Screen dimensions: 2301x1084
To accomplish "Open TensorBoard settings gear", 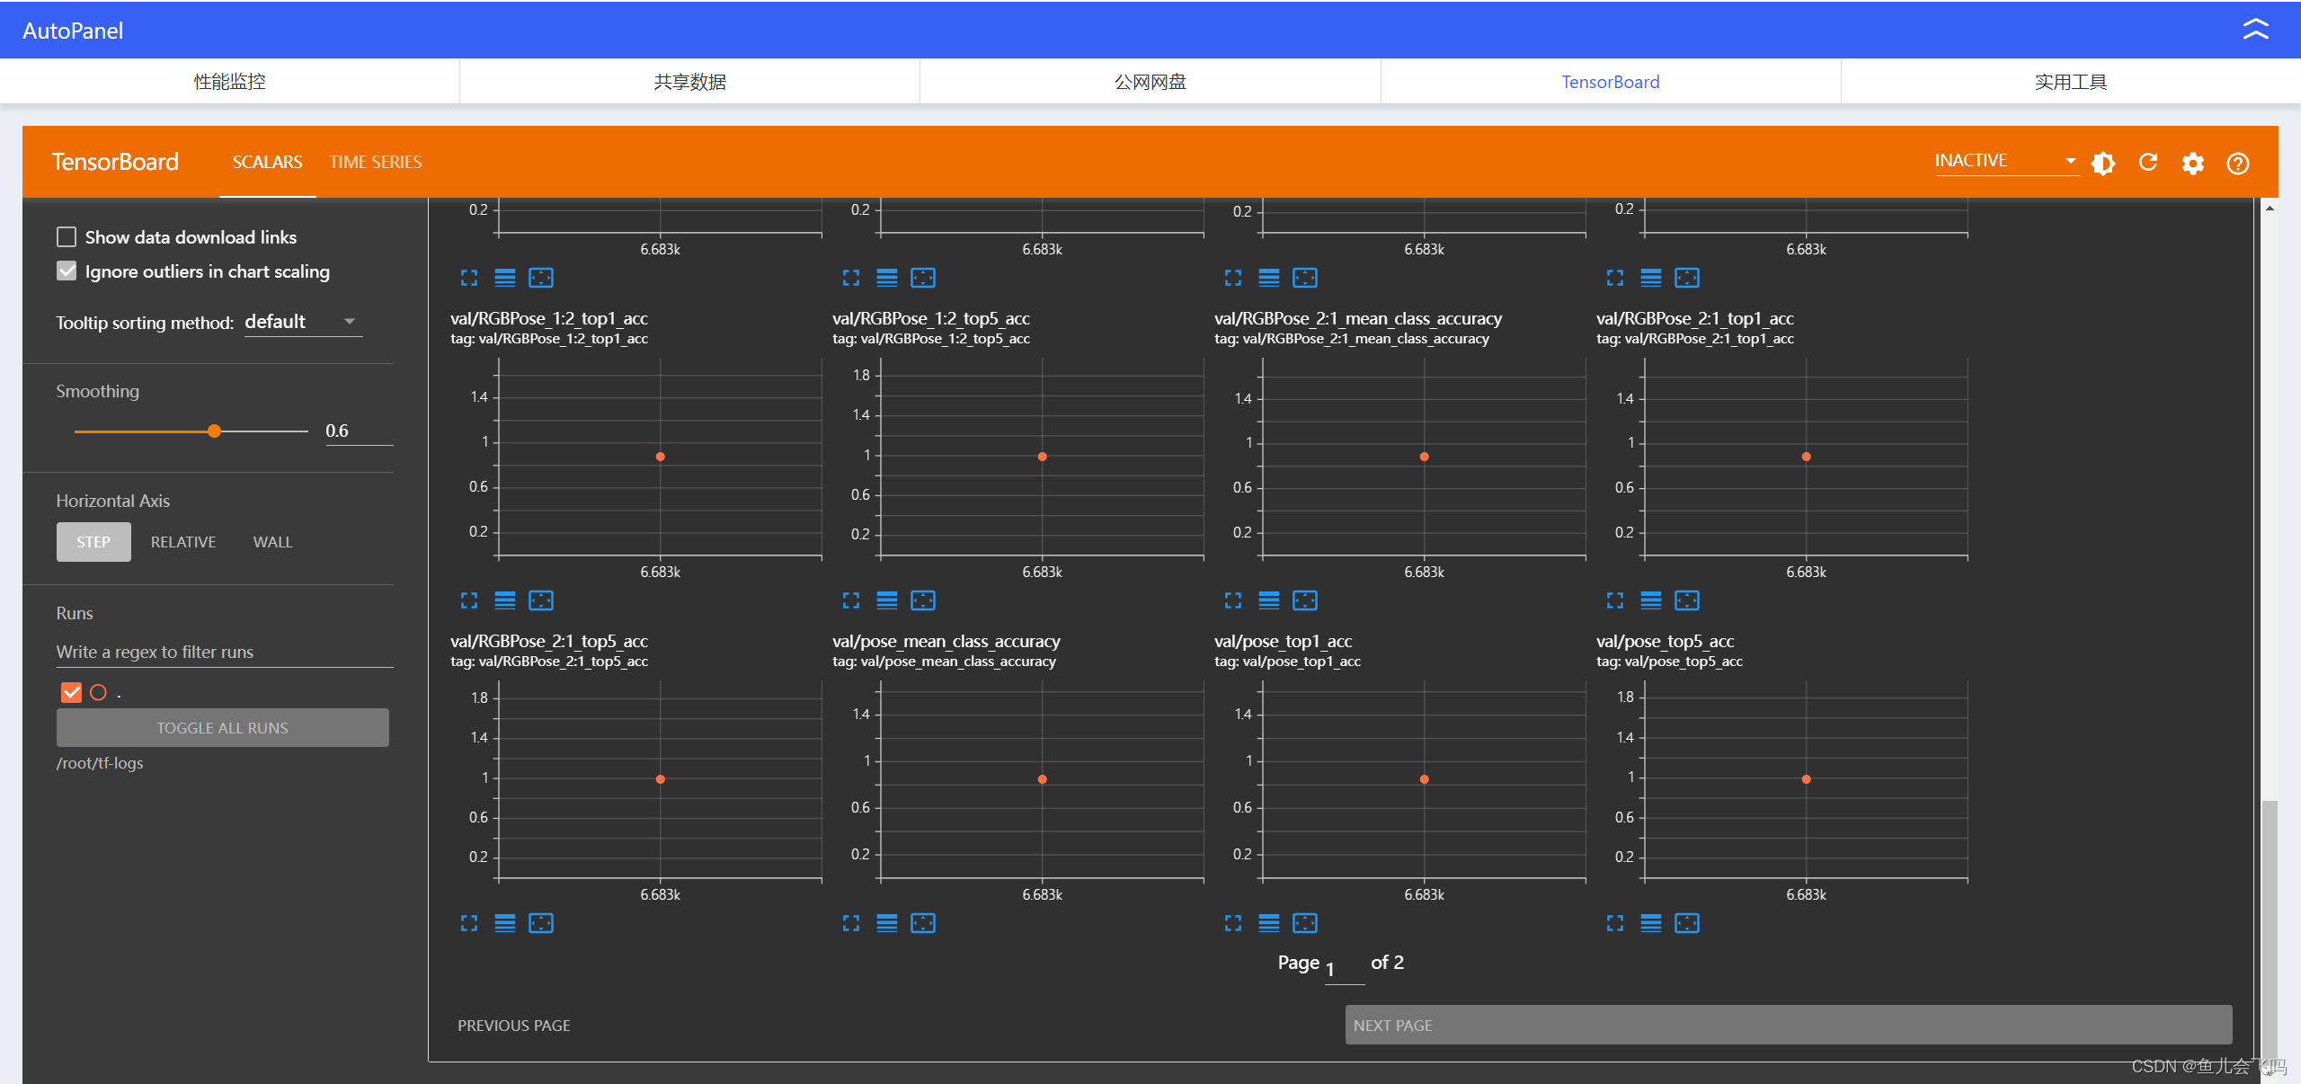I will point(2193,163).
